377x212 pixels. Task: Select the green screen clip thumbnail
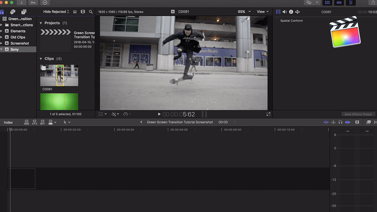point(59,101)
